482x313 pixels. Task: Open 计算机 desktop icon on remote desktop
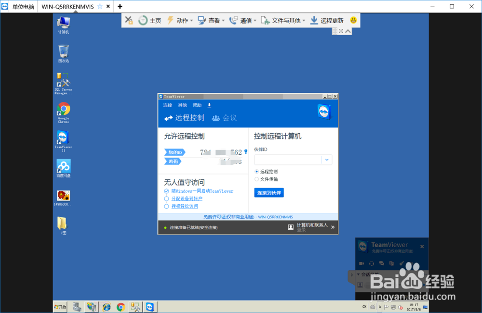click(x=63, y=25)
